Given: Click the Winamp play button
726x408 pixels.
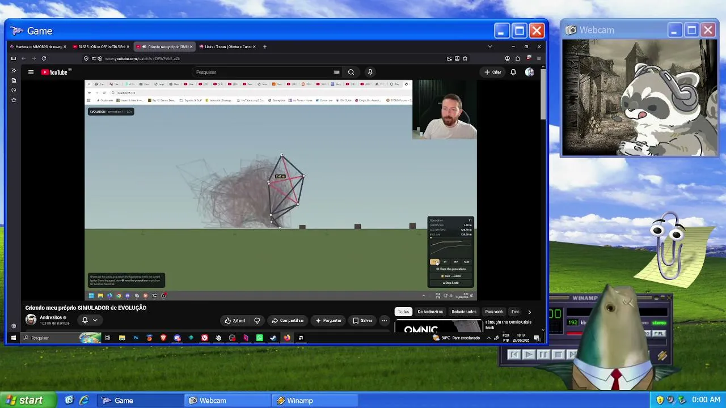Looking at the screenshot, I should (529, 355).
